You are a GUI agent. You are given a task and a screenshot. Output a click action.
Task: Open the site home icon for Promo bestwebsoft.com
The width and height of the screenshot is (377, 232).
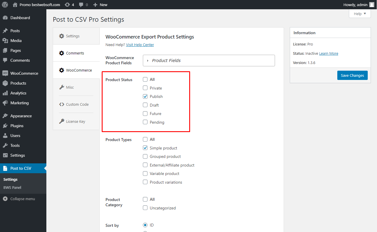coord(15,5)
